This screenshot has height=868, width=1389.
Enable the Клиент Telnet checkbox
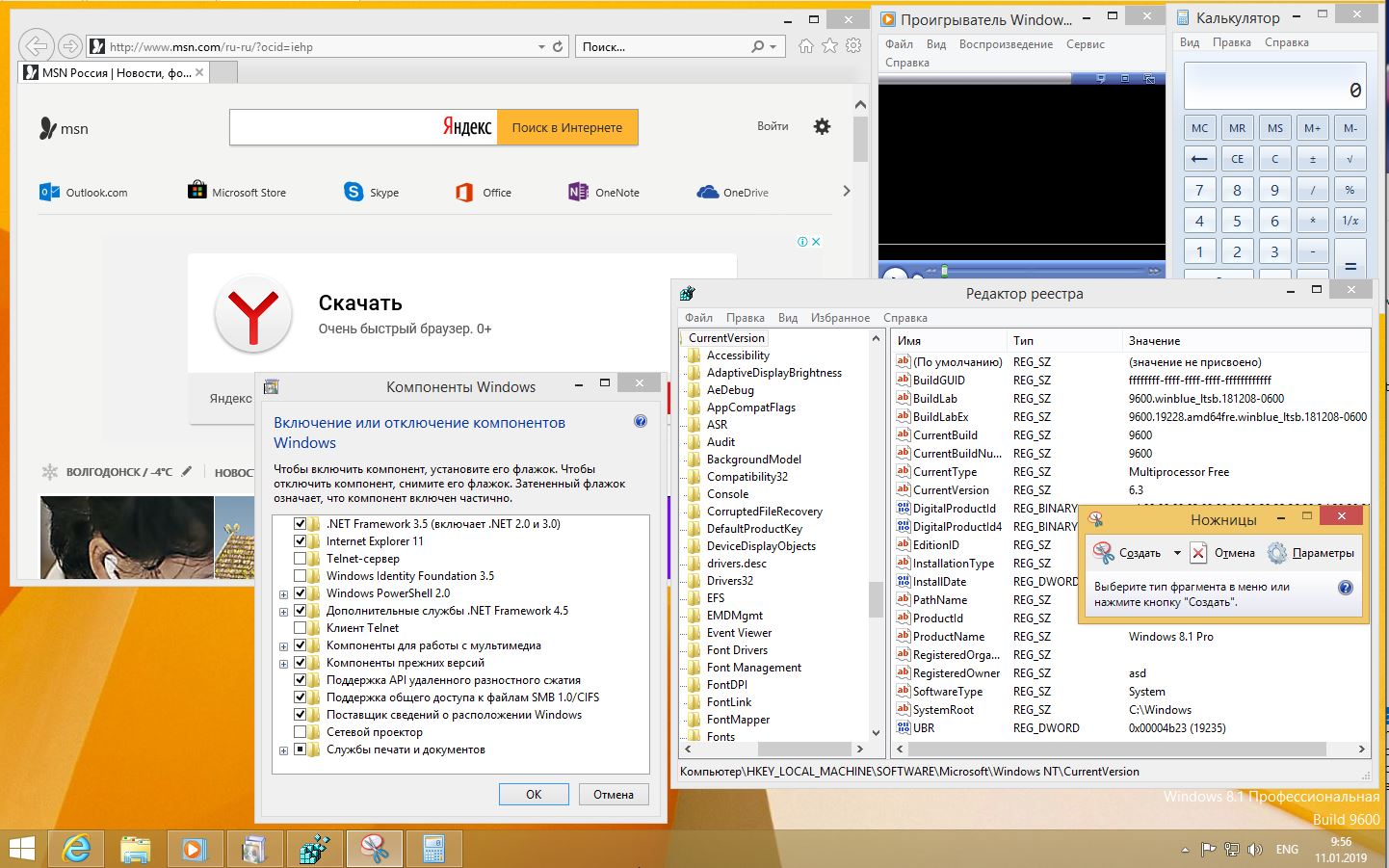pos(300,628)
